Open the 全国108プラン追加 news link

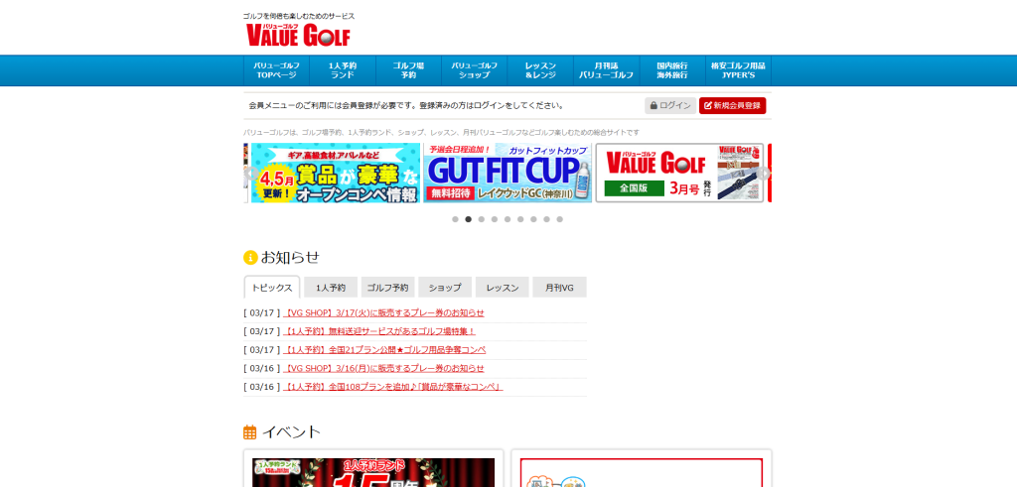point(393,387)
